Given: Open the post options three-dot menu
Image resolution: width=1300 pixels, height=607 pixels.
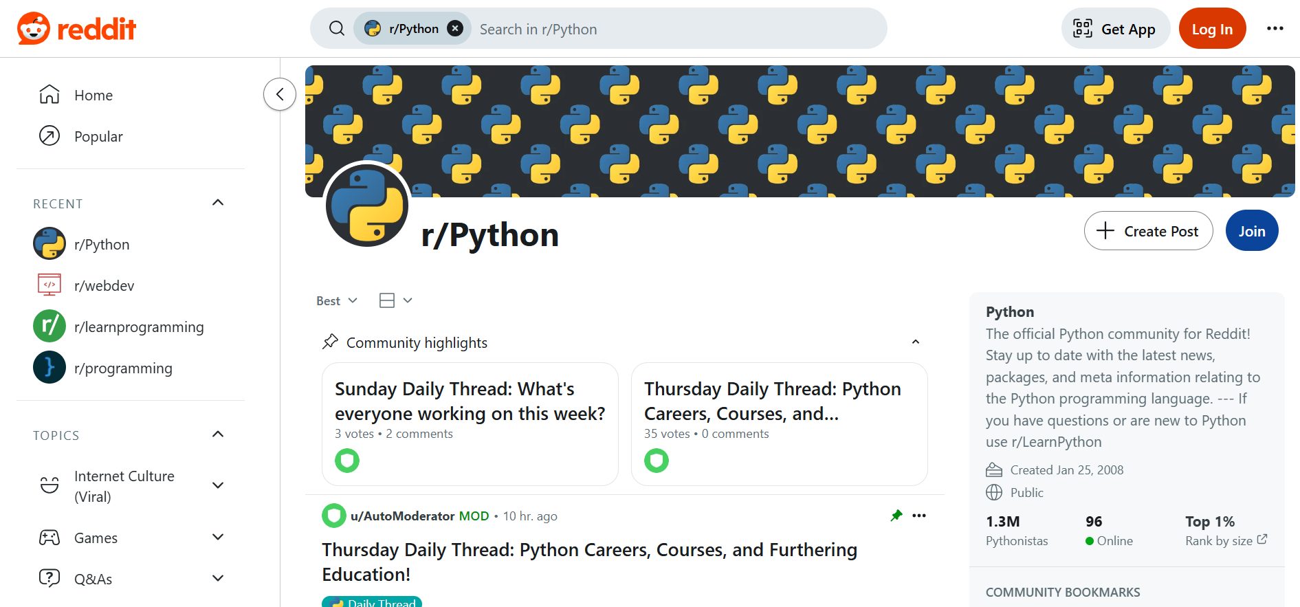Looking at the screenshot, I should pyautogui.click(x=919, y=516).
